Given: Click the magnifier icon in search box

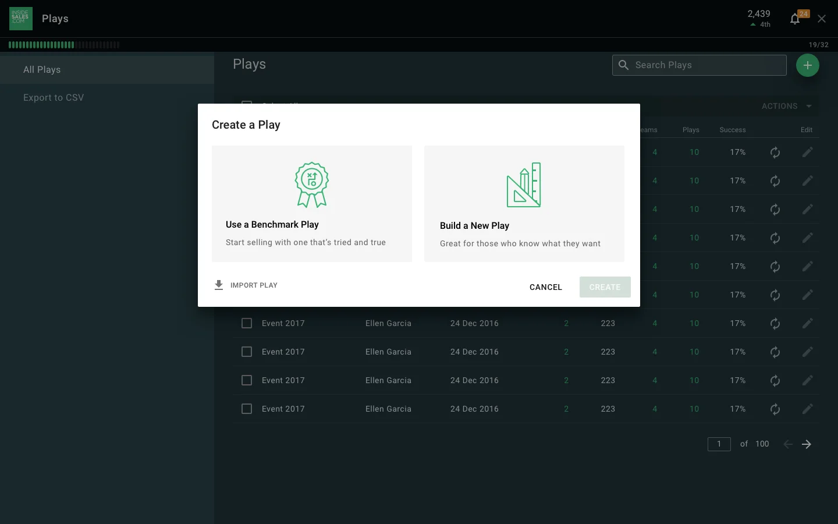Looking at the screenshot, I should tap(623, 65).
